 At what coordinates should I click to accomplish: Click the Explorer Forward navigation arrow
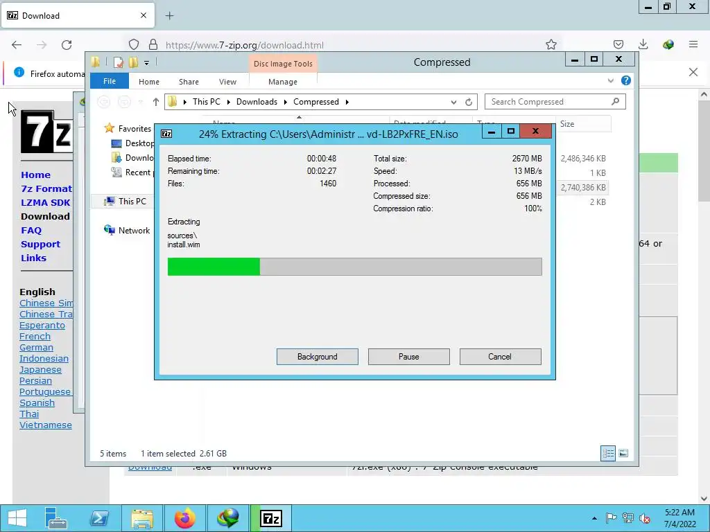pyautogui.click(x=124, y=102)
